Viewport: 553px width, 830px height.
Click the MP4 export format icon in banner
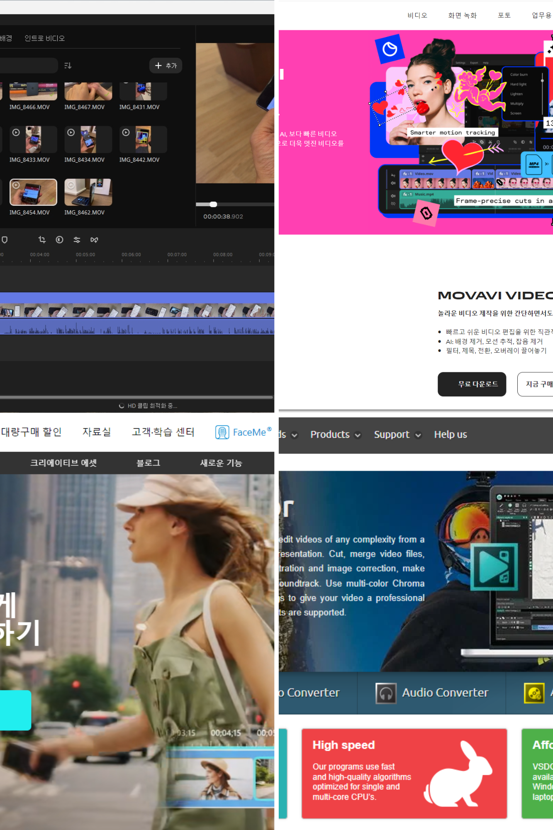[534, 164]
